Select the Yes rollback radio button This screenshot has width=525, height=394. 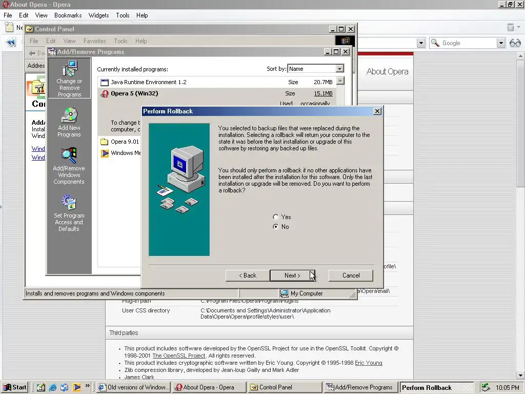(275, 217)
